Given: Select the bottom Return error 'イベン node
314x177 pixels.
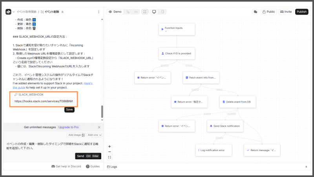Looking at the screenshot, I should (x=177, y=126).
